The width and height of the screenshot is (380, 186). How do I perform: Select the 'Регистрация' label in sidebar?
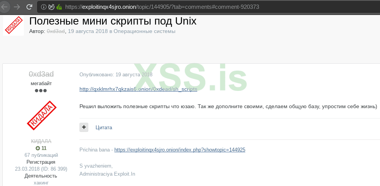click(41, 162)
